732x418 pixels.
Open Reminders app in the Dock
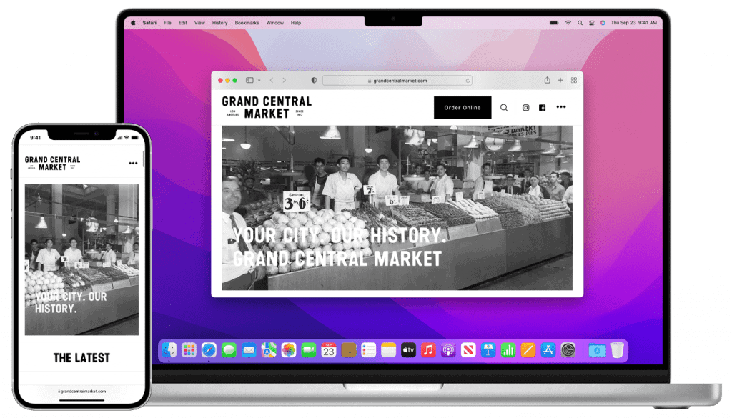click(x=368, y=350)
